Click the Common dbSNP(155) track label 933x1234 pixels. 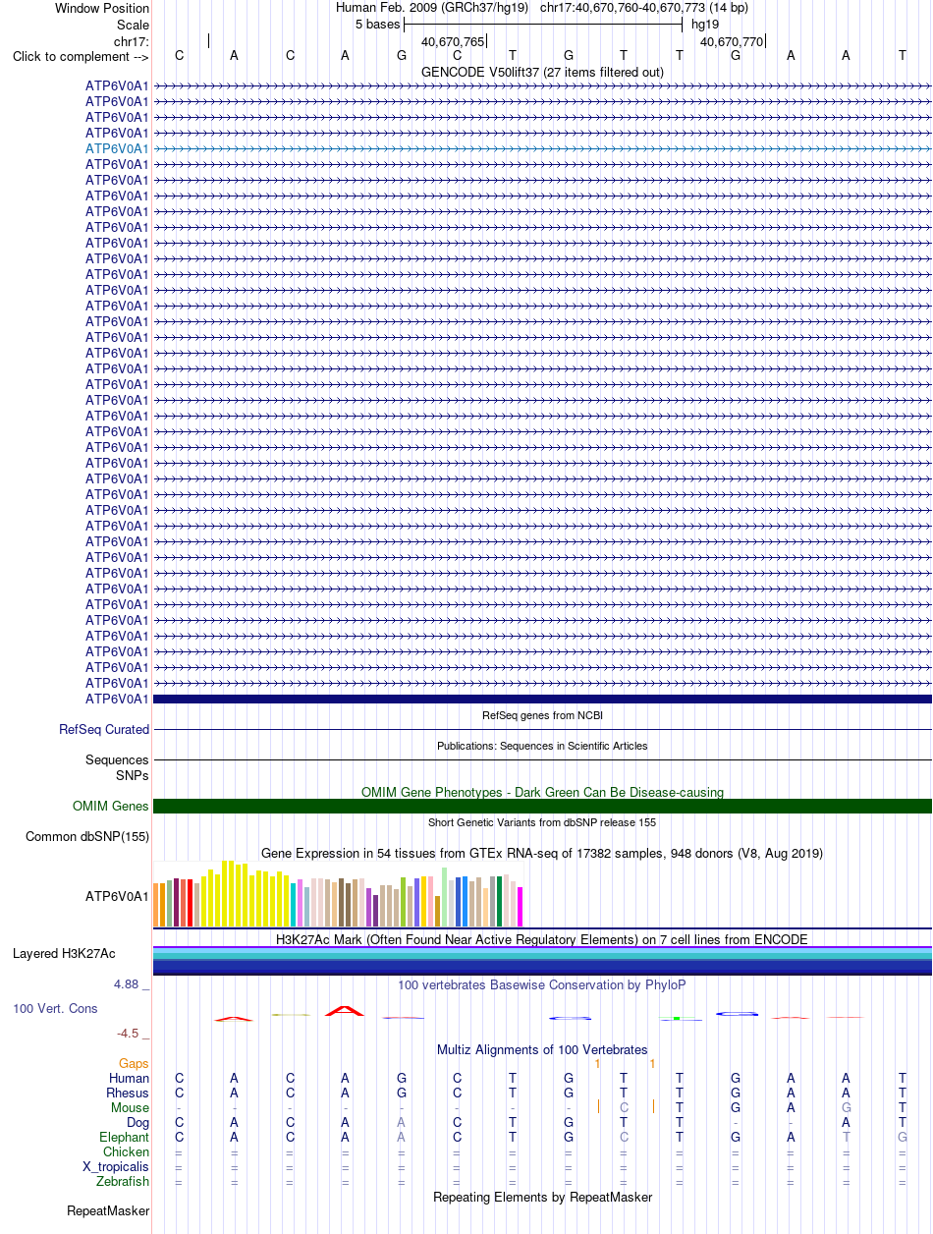coord(87,837)
